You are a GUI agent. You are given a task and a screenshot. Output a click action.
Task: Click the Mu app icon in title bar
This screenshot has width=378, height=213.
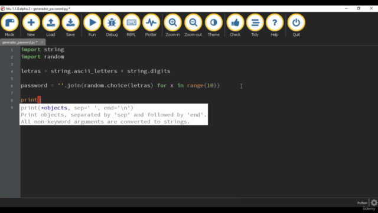click(x=2, y=9)
